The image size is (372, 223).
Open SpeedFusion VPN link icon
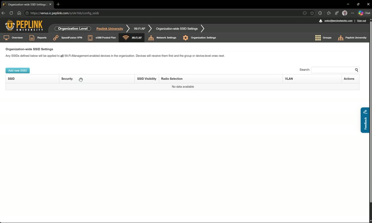pyautogui.click(x=56, y=38)
